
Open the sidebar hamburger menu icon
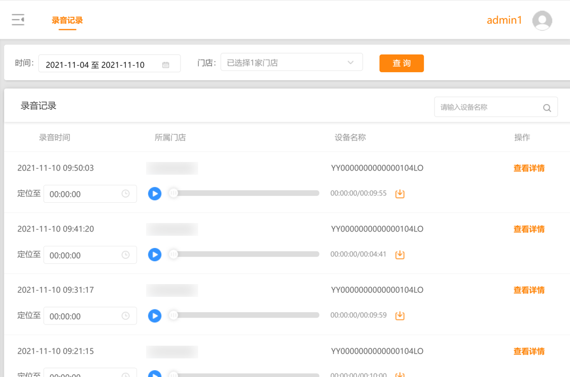[18, 19]
